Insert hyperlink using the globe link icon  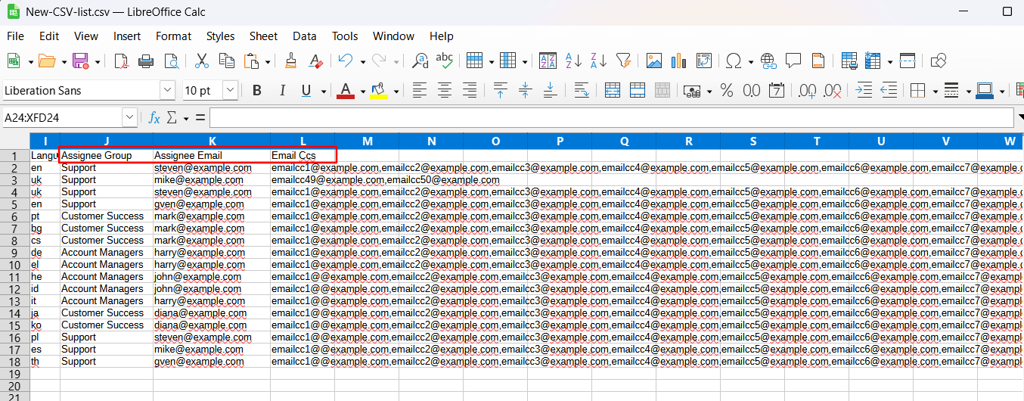[x=768, y=61]
